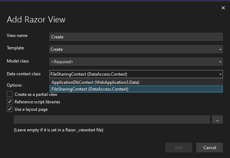The image size is (230, 158).
Task: Disable Use a layout page checkbox
Action: tap(10, 109)
